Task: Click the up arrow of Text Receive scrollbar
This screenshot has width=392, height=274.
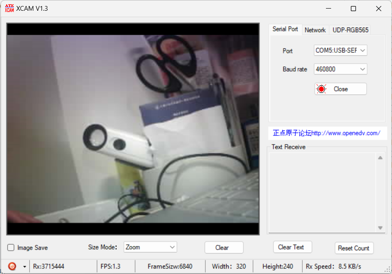Action: pyautogui.click(x=380, y=157)
